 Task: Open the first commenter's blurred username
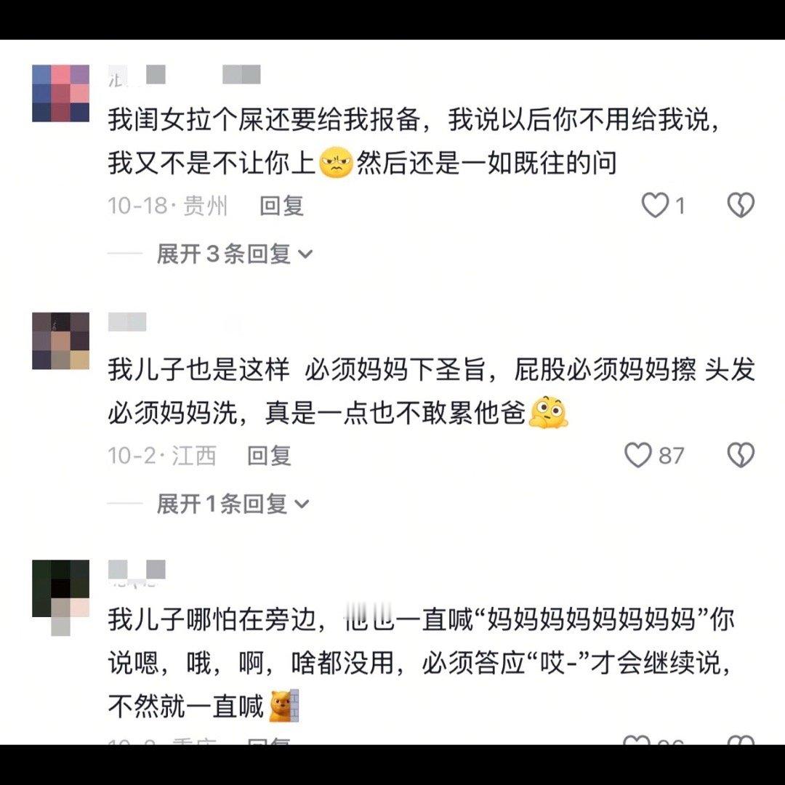tap(184, 75)
